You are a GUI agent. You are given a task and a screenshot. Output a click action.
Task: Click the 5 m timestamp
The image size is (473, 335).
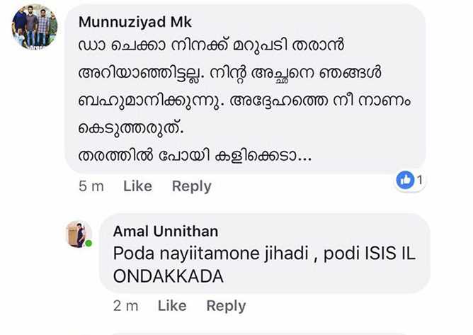(92, 186)
